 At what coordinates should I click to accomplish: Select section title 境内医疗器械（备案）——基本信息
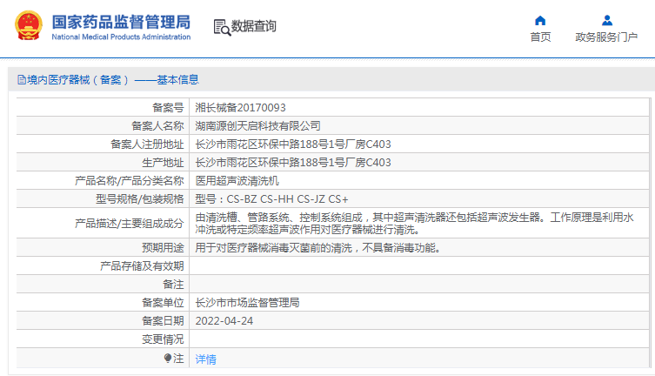click(x=113, y=80)
